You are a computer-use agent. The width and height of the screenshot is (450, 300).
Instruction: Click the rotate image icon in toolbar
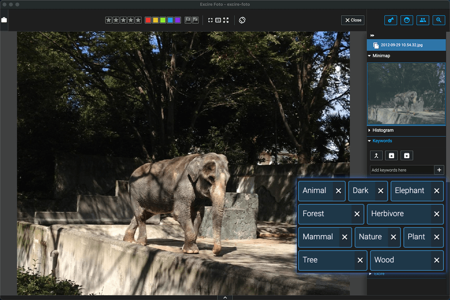coord(242,20)
